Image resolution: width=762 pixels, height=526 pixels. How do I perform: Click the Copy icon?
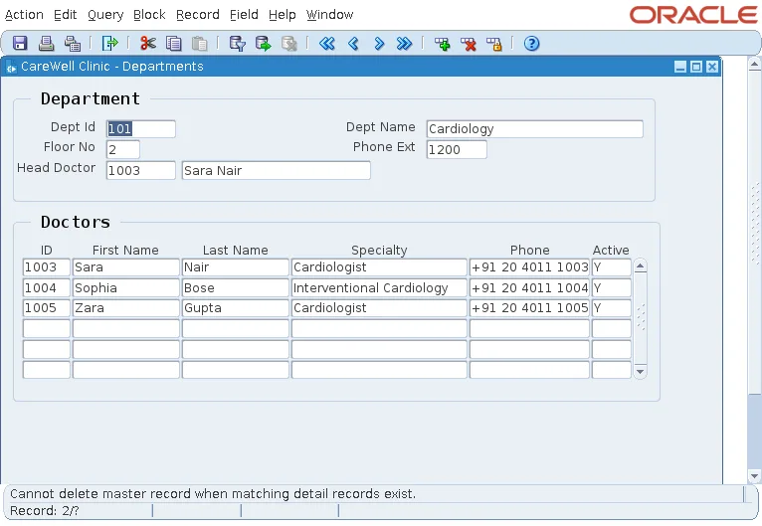click(173, 43)
